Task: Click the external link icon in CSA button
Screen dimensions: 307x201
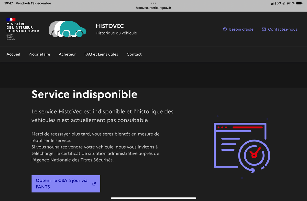Action: [94, 184]
